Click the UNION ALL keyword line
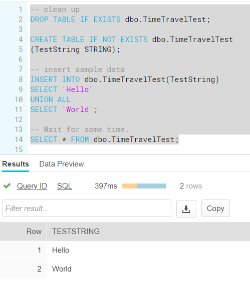This screenshot has width=250, height=282. 50,99
